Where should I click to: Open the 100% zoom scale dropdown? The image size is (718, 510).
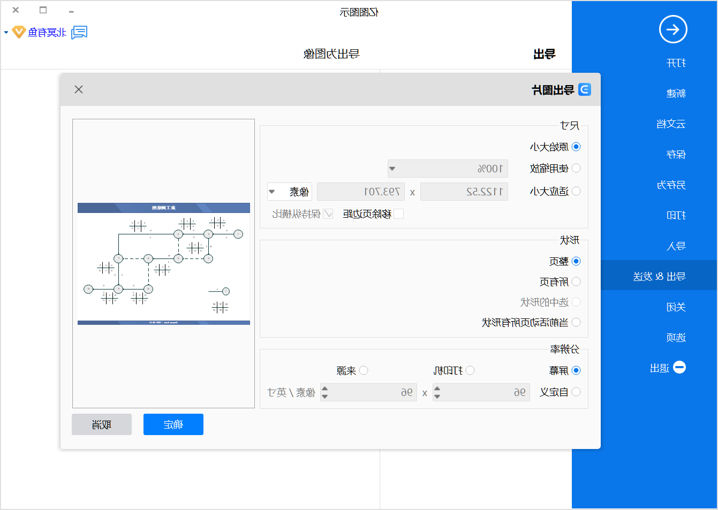tap(448, 169)
